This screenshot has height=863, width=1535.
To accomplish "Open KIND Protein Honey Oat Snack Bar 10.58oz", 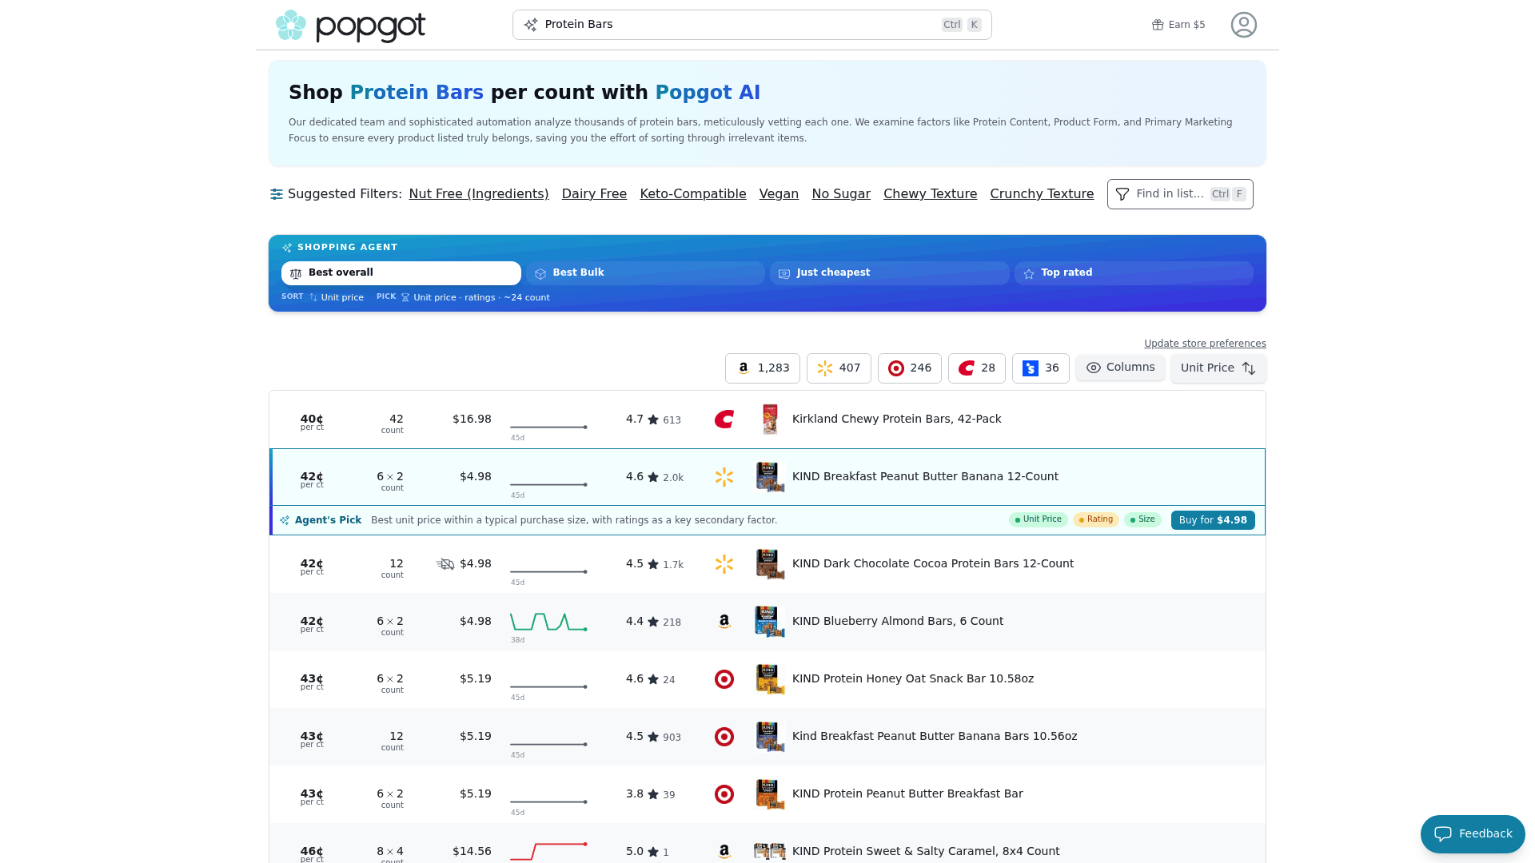I will click(913, 679).
